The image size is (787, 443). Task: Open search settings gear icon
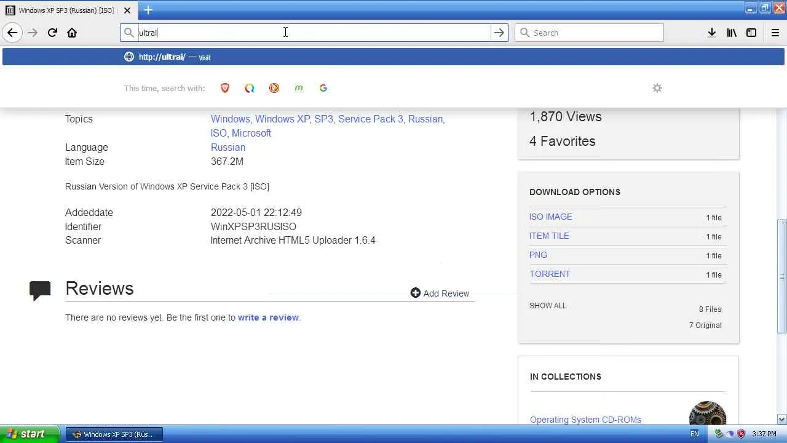[x=657, y=88]
